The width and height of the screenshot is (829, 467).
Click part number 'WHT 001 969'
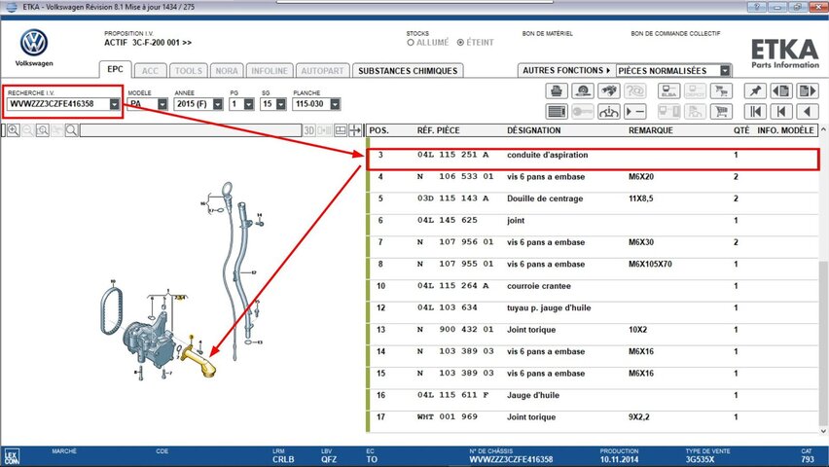pyautogui.click(x=448, y=416)
